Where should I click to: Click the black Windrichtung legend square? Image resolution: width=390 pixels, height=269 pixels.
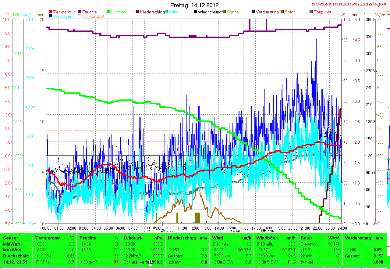click(x=195, y=12)
